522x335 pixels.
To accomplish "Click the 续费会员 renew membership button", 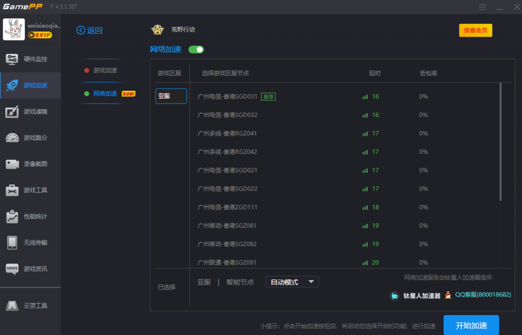I will click(476, 30).
